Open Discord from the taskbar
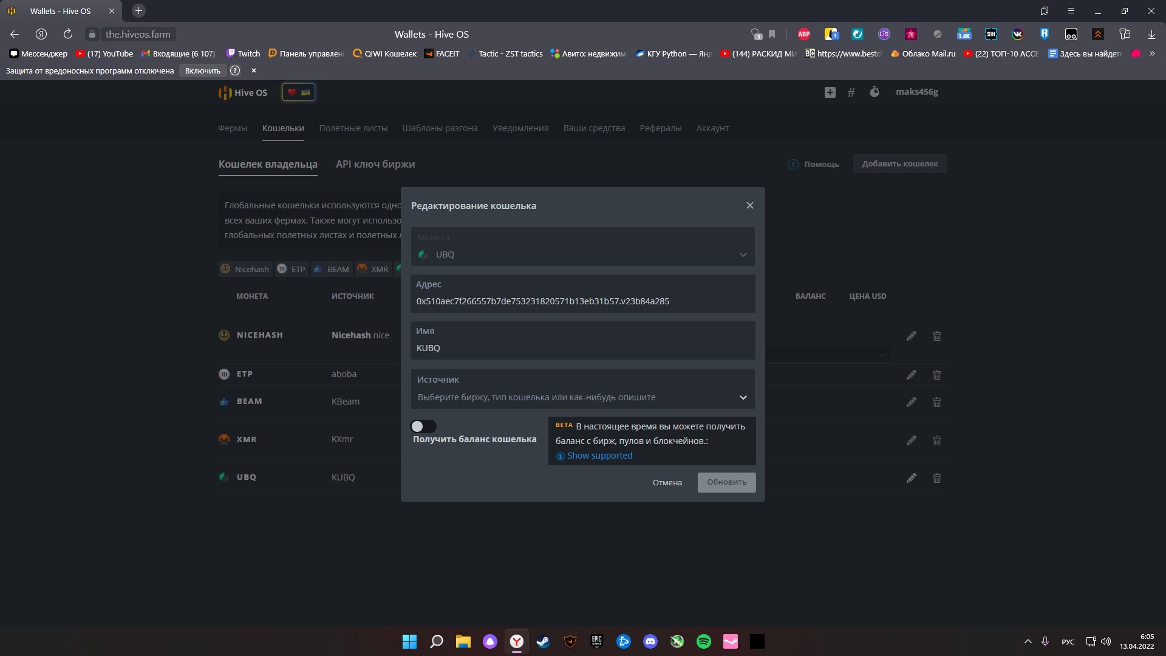Viewport: 1166px width, 656px height. (x=650, y=641)
